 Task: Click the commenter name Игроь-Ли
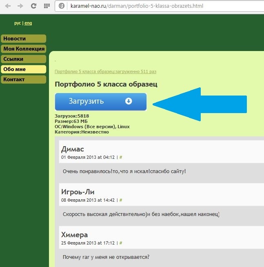tap(78, 192)
